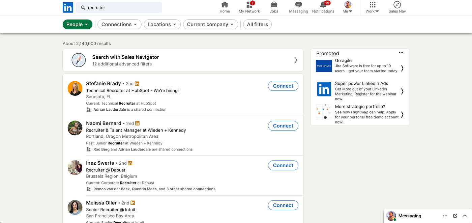
Task: Click the LinkedIn logo in header
Action: point(68,7)
